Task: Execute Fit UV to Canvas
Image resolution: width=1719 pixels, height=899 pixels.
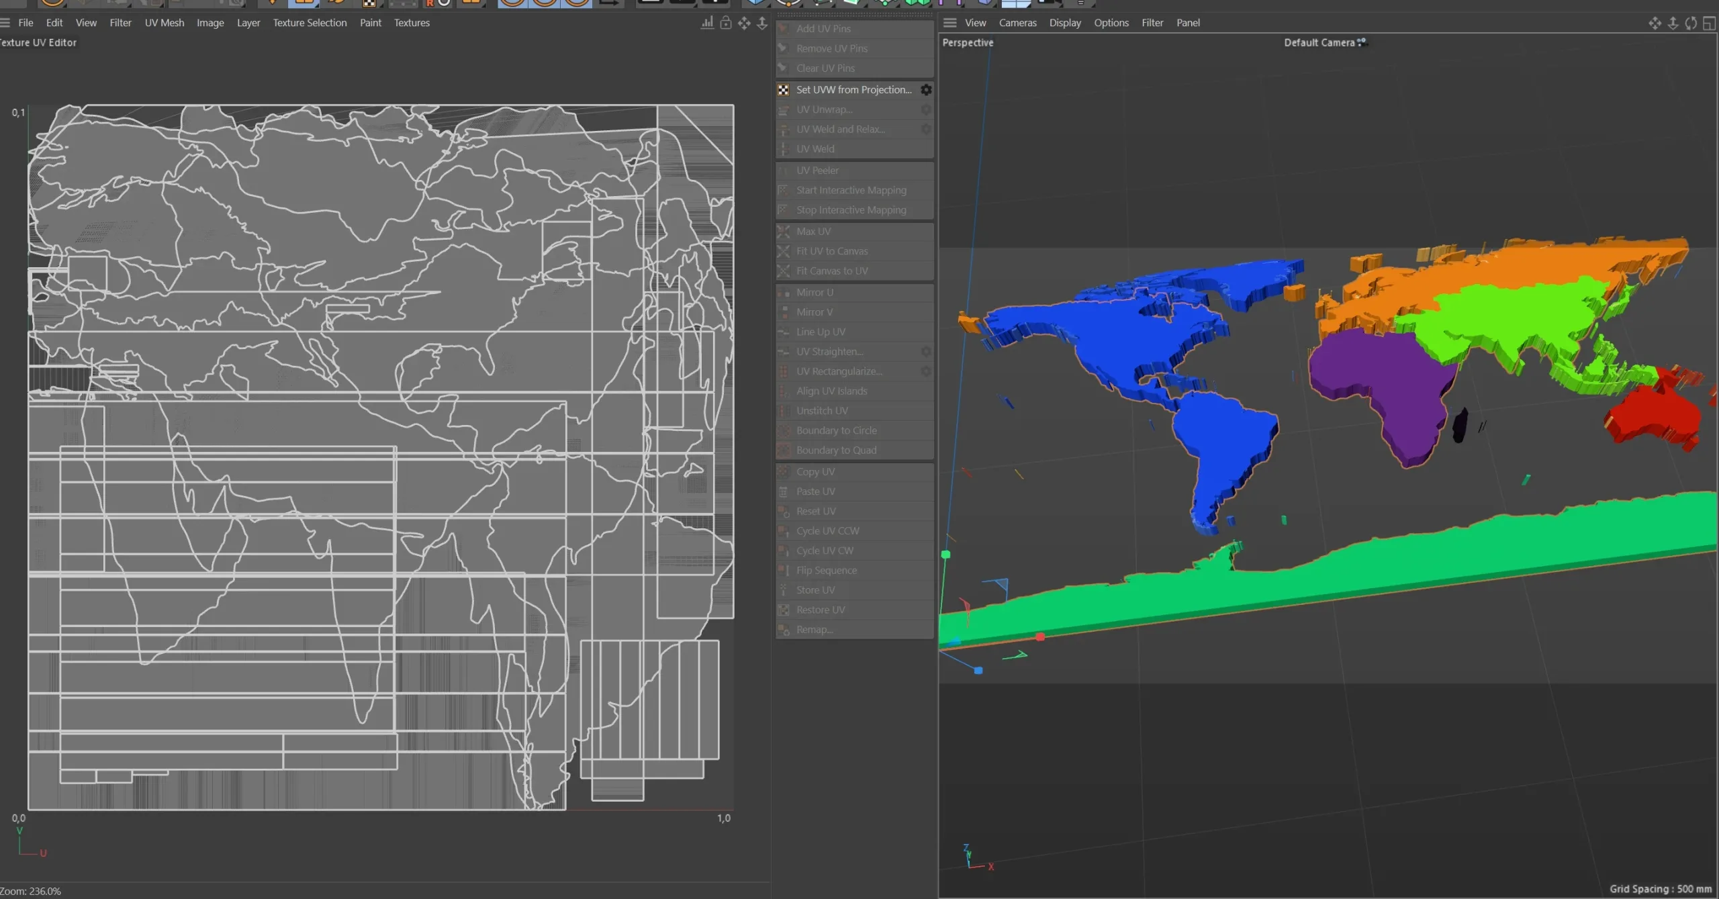Action: (831, 250)
